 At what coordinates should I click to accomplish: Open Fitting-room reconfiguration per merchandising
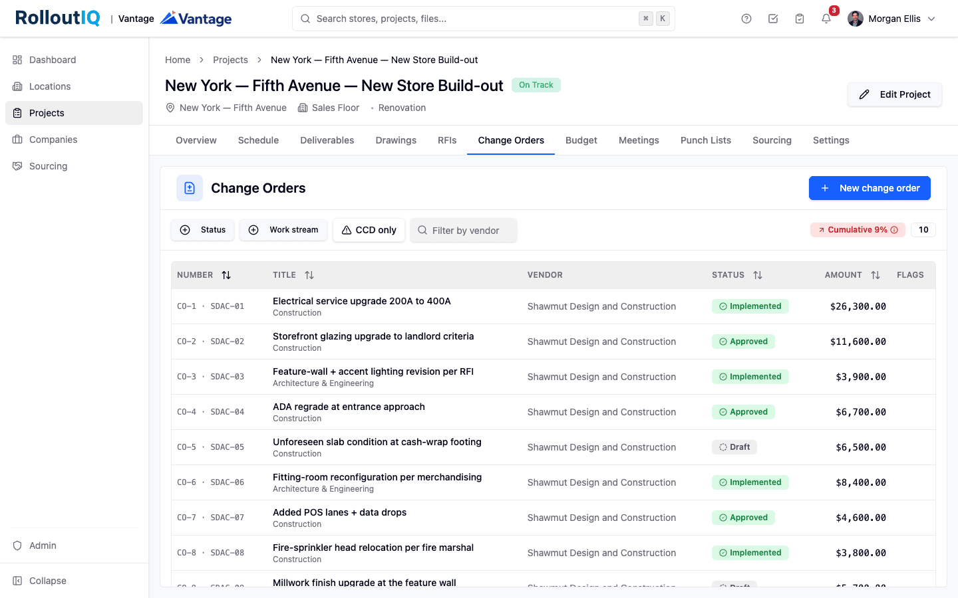coord(377,477)
